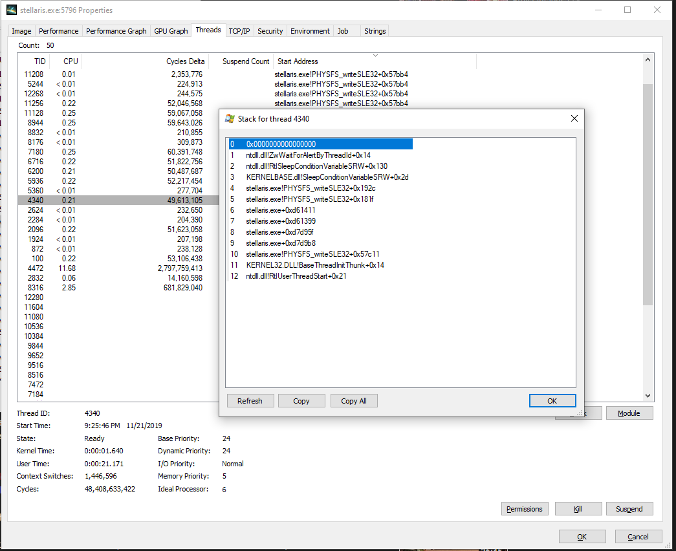
Task: Select stack frame stellaris.exe+0xd61411
Action: (320, 210)
